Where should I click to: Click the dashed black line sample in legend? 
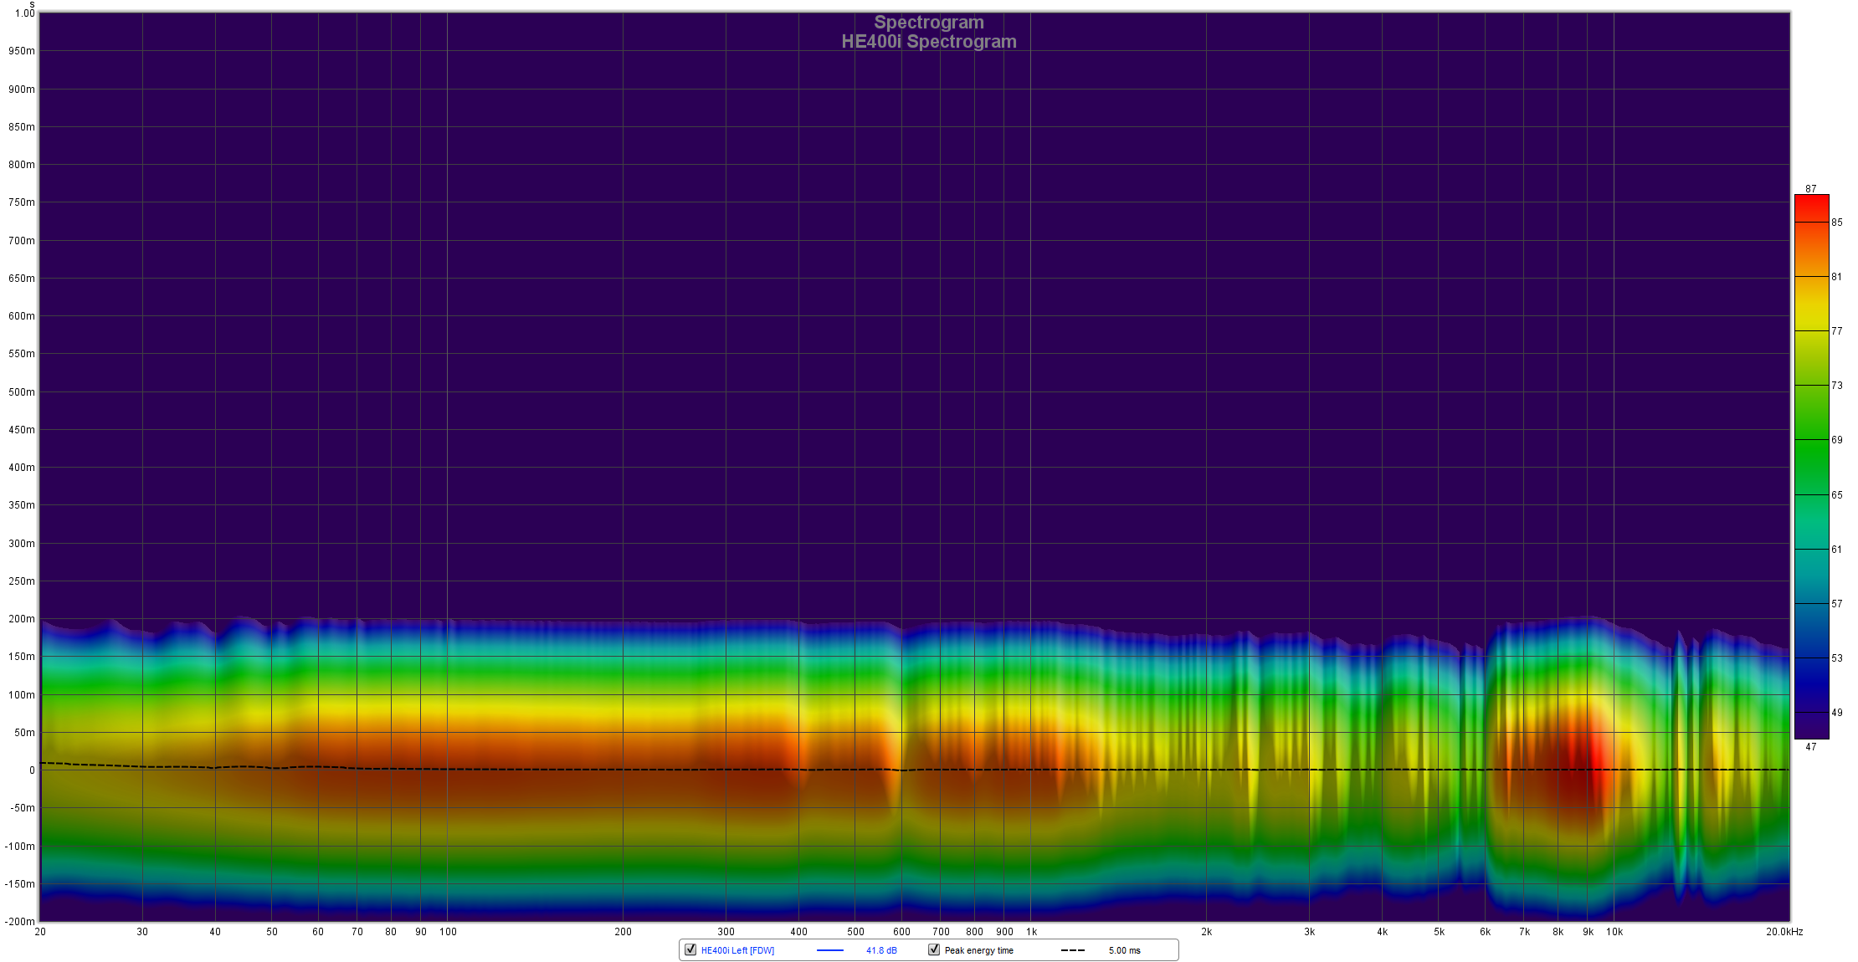pos(1072,950)
